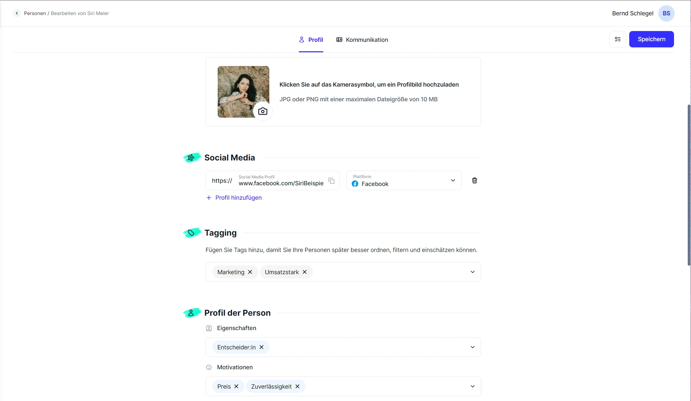Open the Plattform dropdown
Image resolution: width=691 pixels, height=401 pixels.
tap(453, 180)
